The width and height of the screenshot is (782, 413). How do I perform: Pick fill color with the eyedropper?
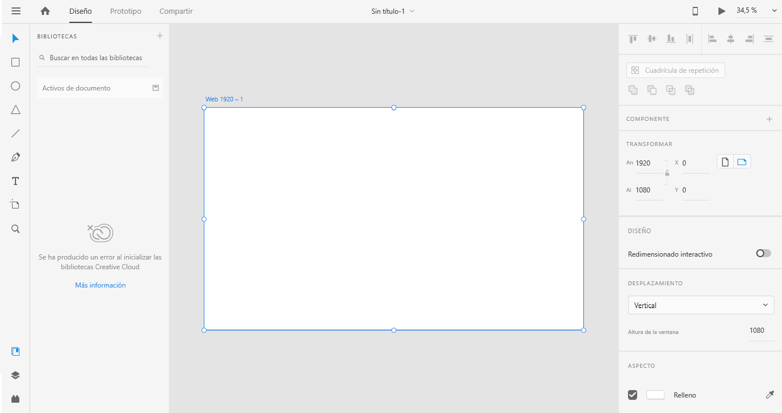pos(769,395)
